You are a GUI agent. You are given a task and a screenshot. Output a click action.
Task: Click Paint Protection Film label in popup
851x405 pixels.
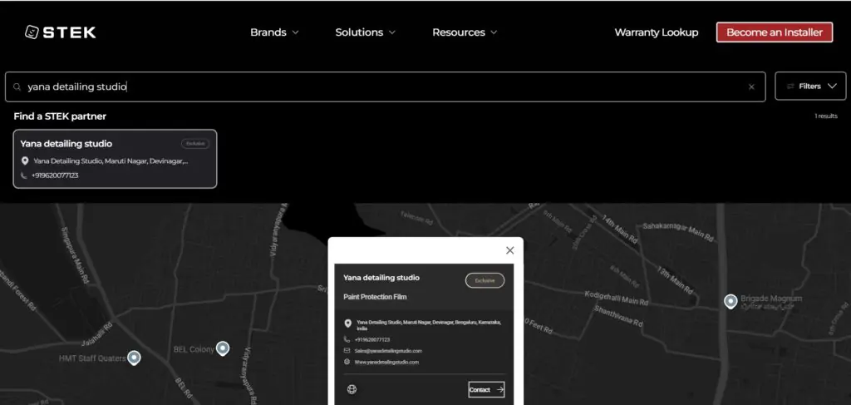click(x=375, y=297)
